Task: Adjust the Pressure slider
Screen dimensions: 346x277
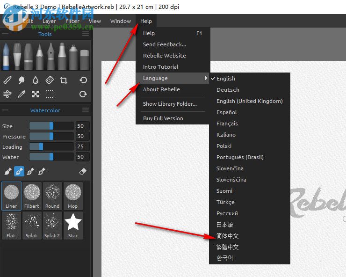Action: (51, 136)
